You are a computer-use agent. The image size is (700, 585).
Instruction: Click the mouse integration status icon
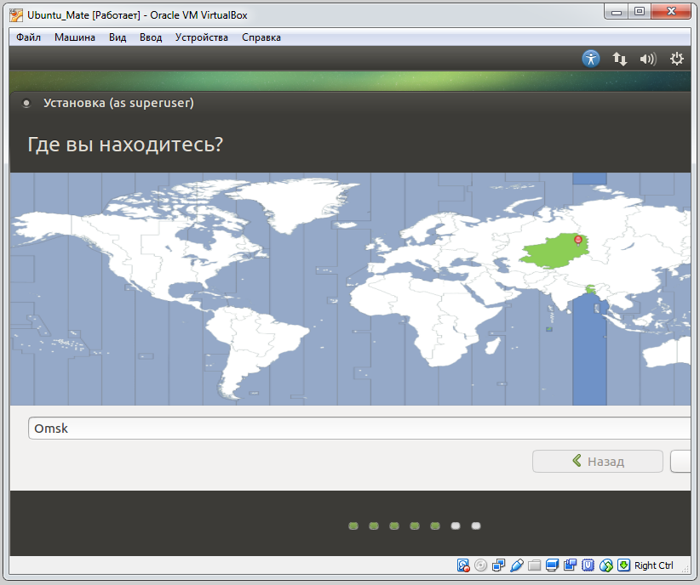(605, 565)
